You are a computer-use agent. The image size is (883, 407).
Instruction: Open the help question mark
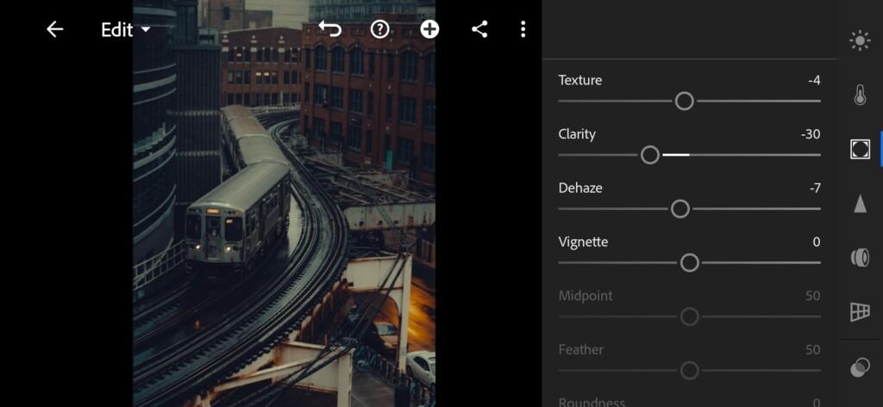coord(380,29)
